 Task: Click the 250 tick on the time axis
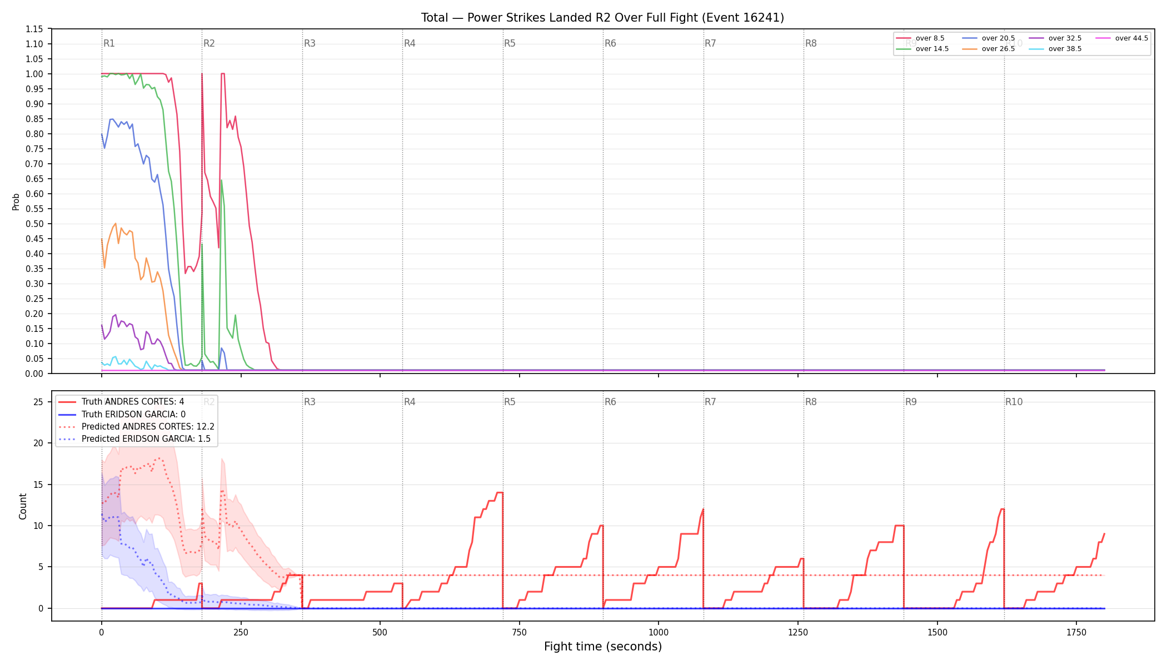[x=241, y=632]
